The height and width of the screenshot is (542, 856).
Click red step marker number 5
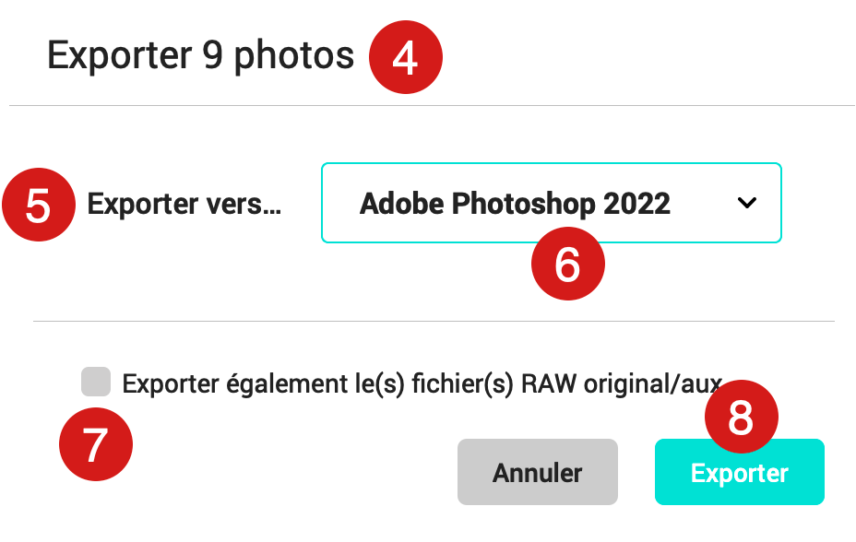pyautogui.click(x=39, y=205)
